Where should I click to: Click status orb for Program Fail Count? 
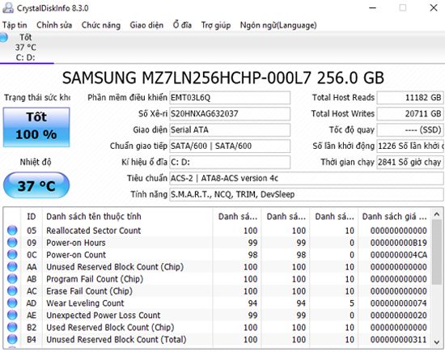click(12, 278)
